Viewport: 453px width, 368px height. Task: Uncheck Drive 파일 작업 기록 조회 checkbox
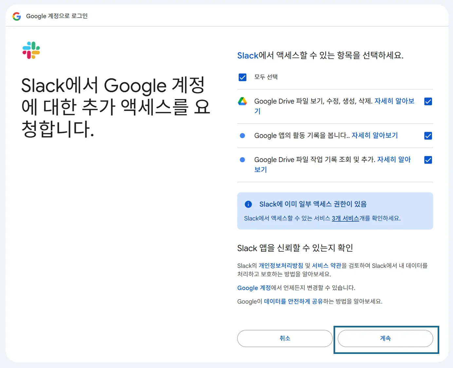coord(428,160)
